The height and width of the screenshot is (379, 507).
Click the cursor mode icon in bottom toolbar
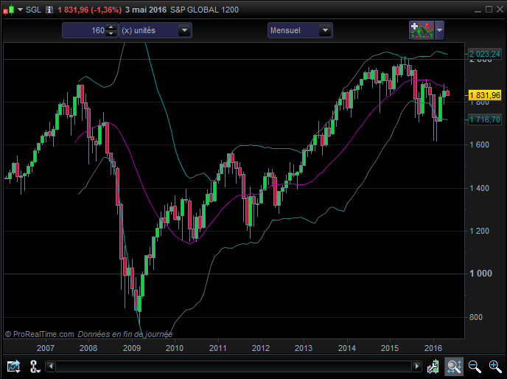click(35, 366)
